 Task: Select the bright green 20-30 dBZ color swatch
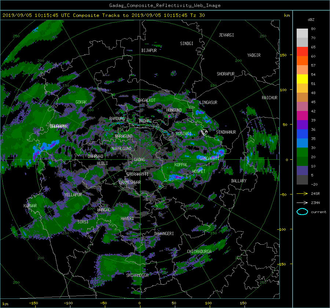coord(302,152)
